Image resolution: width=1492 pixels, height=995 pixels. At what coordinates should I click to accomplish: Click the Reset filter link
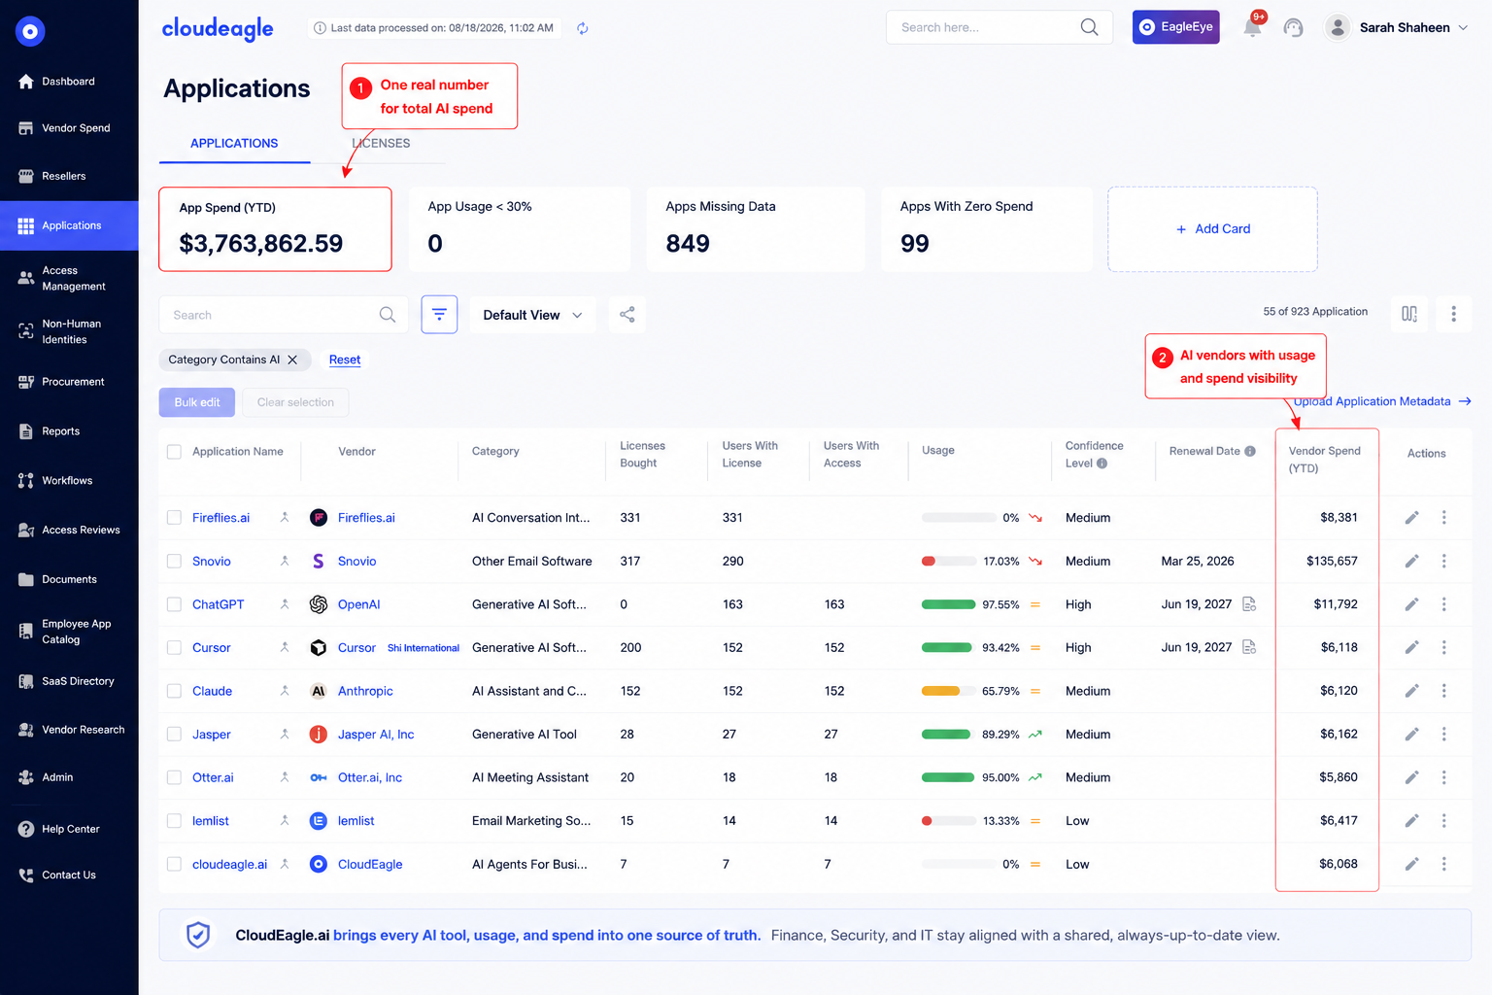pos(345,360)
